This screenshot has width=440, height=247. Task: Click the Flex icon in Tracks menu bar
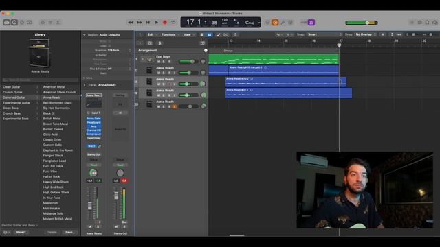226,35
